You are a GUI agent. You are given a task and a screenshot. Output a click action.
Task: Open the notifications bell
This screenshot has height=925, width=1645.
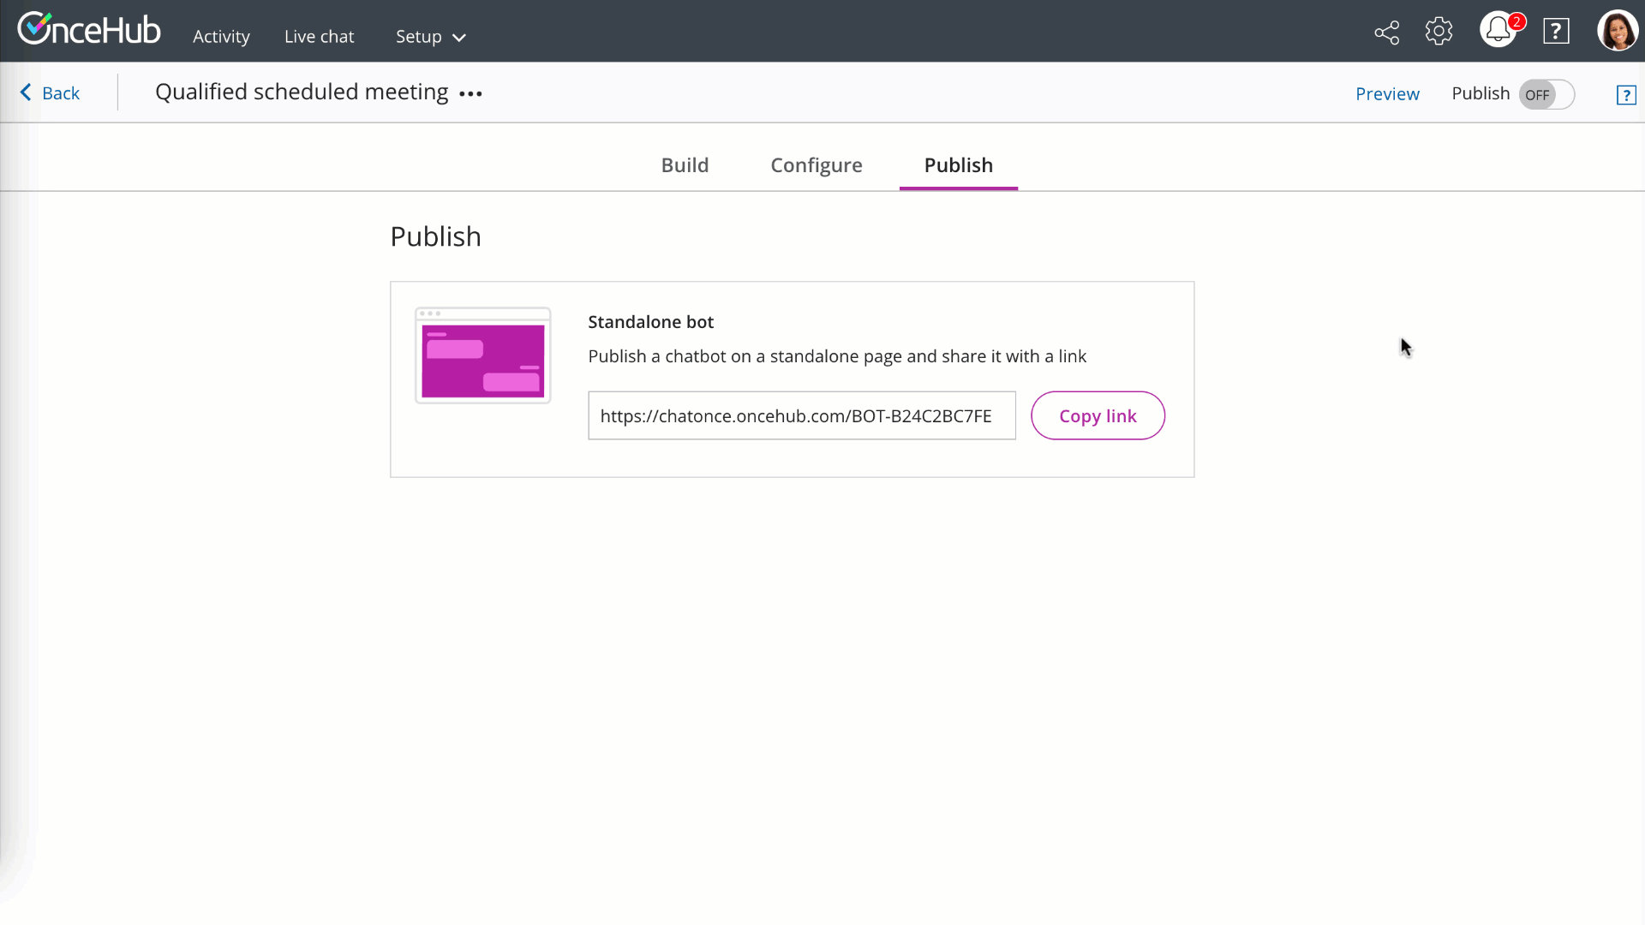(1498, 31)
